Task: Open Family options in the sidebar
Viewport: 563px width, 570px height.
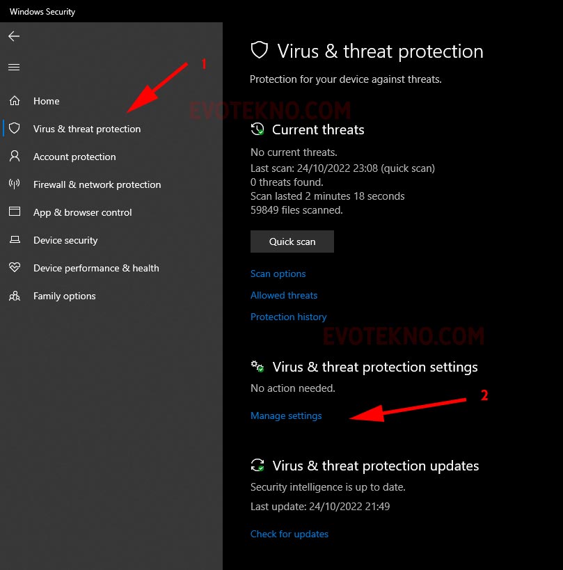Action: (x=65, y=296)
